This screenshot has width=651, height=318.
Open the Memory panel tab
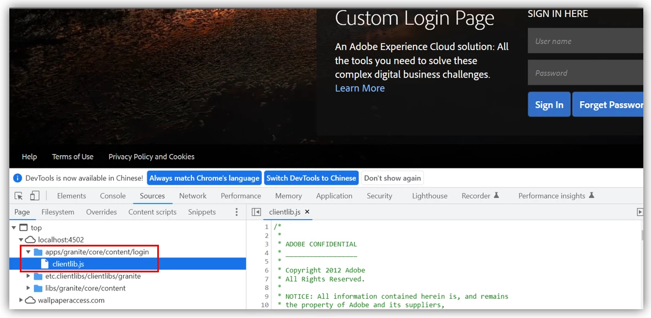[288, 196]
